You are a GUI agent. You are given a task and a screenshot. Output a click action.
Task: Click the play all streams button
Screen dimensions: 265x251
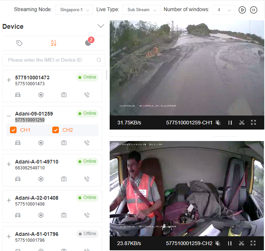click(x=242, y=10)
